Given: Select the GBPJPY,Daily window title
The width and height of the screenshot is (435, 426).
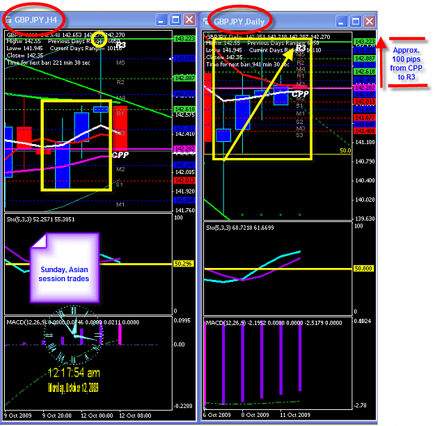Looking at the screenshot, I should 239,22.
